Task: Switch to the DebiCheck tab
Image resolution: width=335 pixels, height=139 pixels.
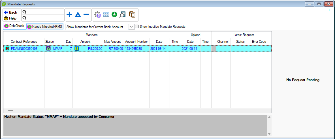Action: tap(14, 26)
